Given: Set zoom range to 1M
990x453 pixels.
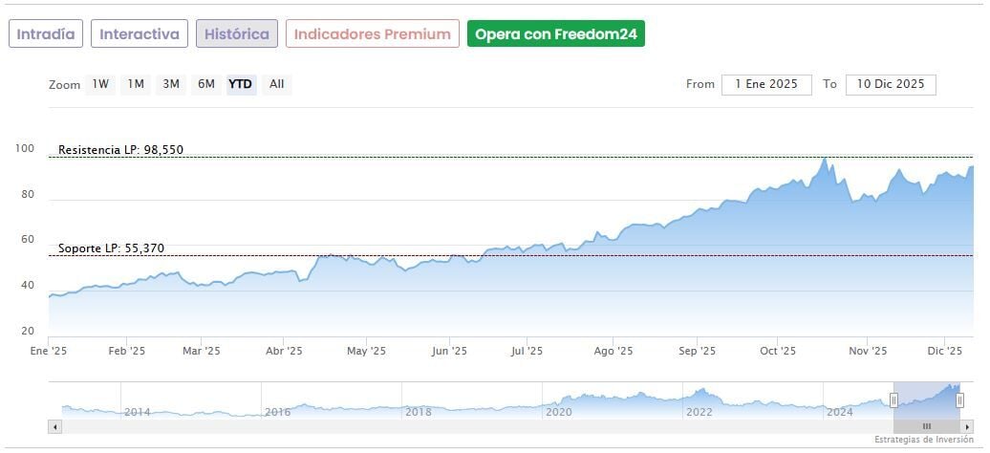Looking at the screenshot, I should pyautogui.click(x=136, y=84).
